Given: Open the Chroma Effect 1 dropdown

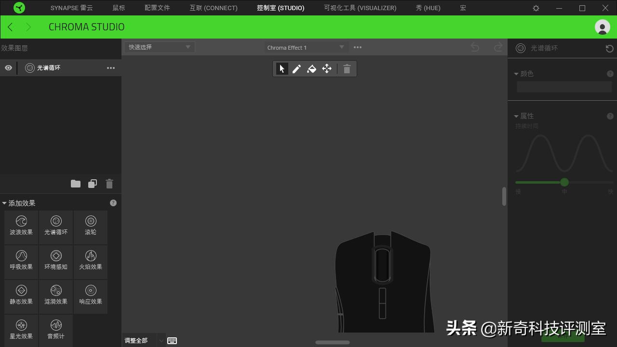Looking at the screenshot, I should tap(342, 47).
